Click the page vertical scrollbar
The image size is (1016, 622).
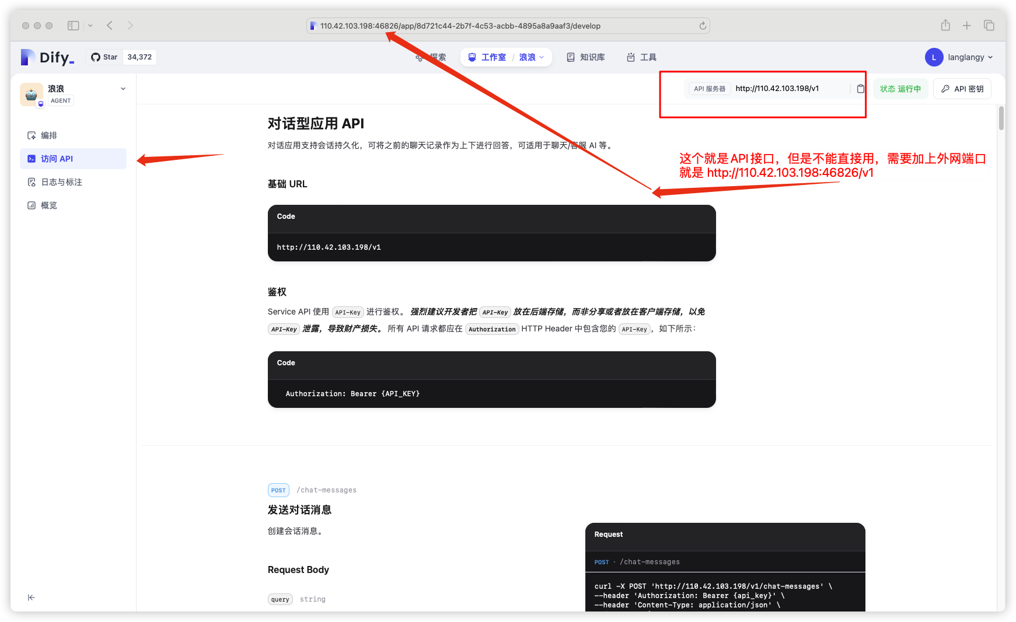point(1001,118)
